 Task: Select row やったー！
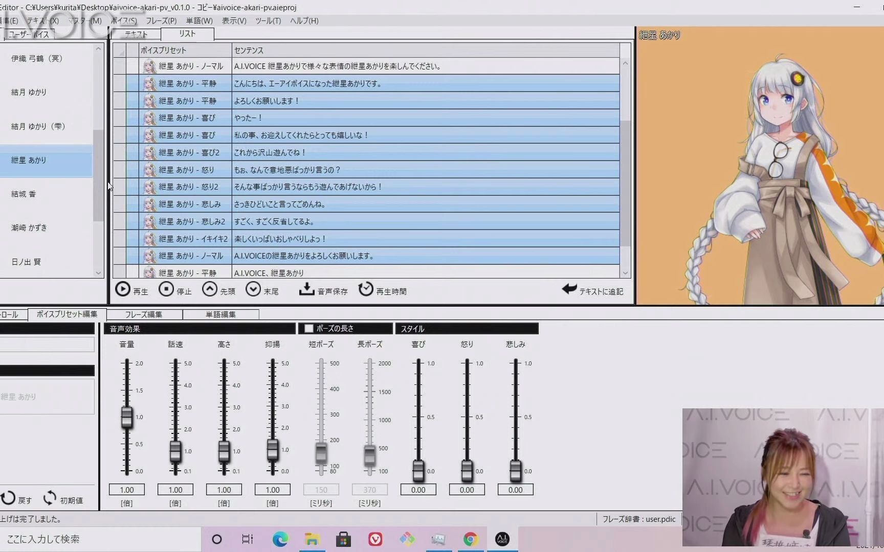(366, 118)
